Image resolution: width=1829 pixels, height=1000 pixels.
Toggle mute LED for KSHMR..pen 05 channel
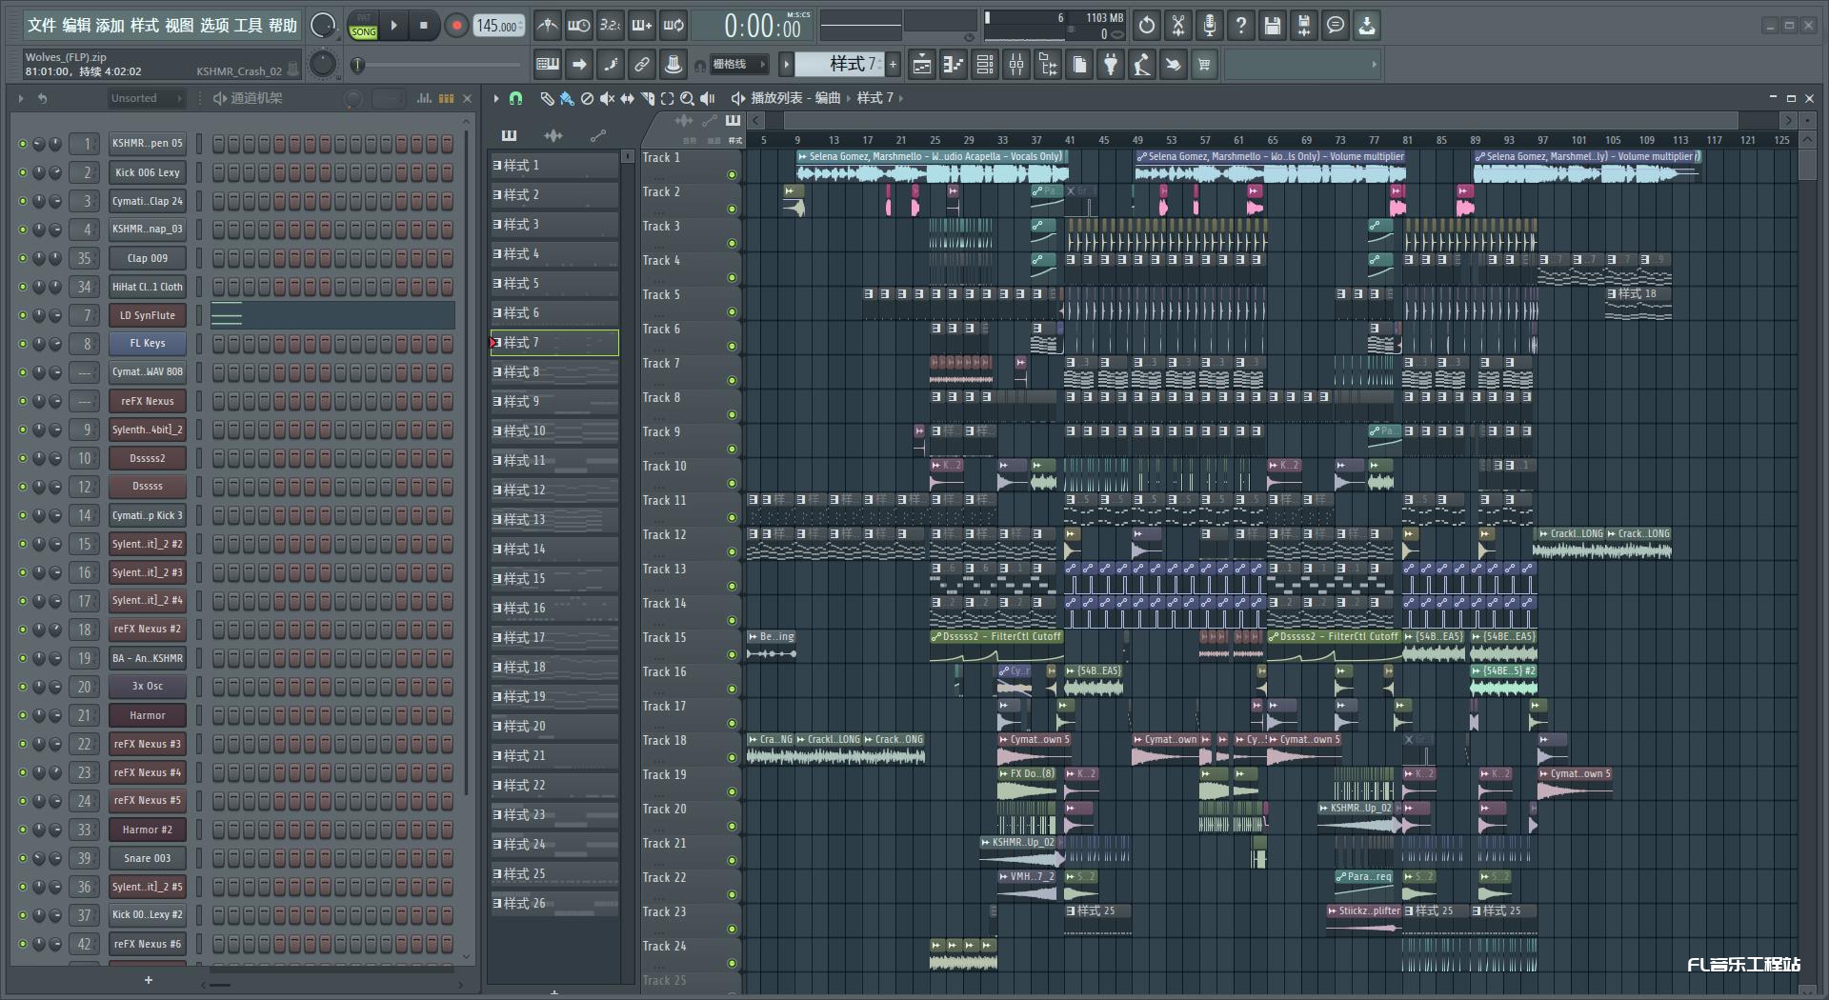click(x=23, y=144)
